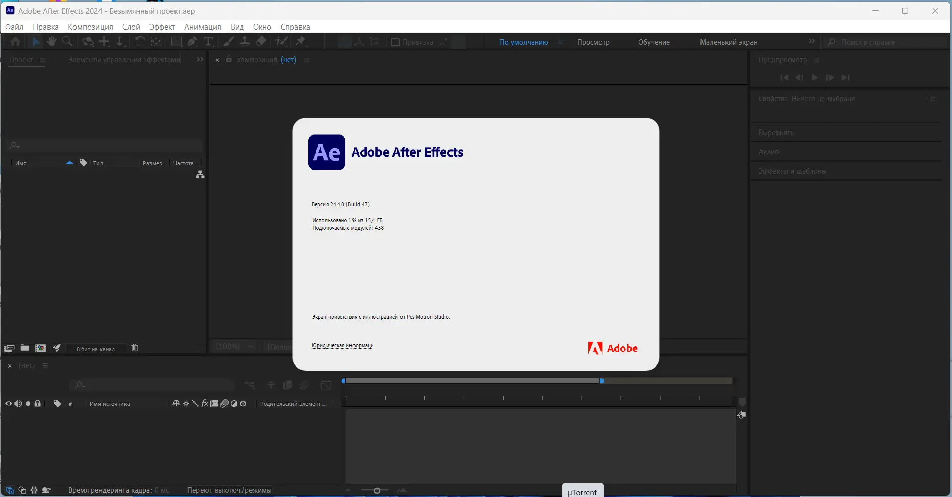Select the Roto Brush tool
952x497 pixels.
point(281,42)
